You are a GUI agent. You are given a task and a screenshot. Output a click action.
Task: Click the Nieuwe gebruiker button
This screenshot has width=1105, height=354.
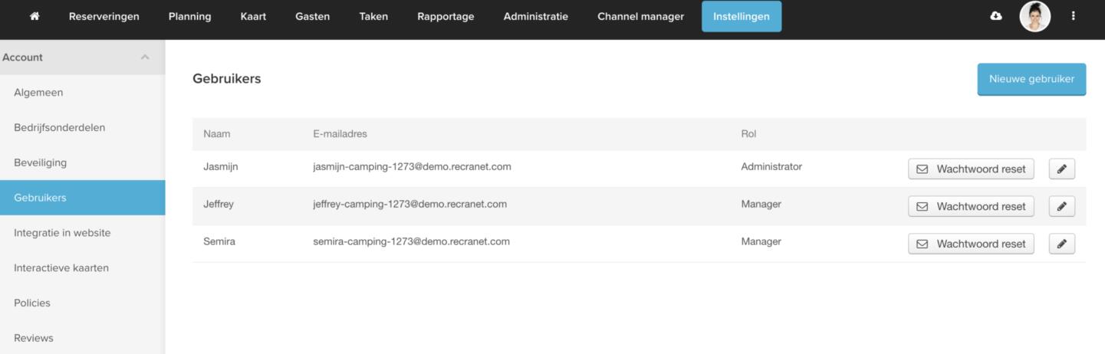[x=1031, y=79]
